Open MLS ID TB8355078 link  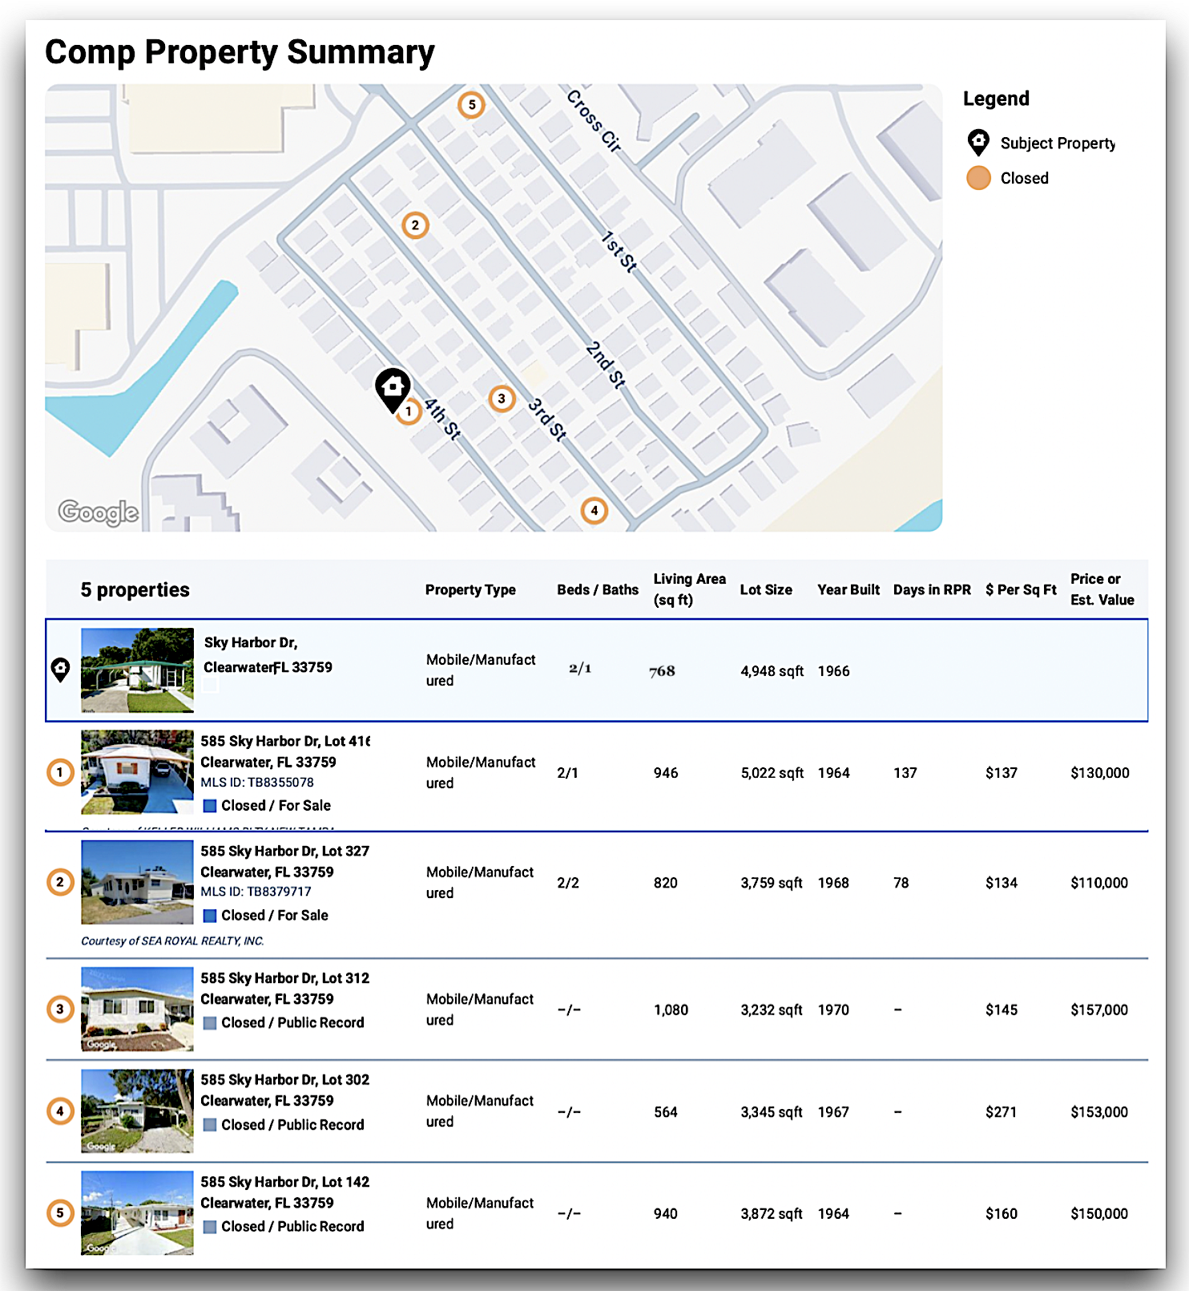tap(257, 783)
